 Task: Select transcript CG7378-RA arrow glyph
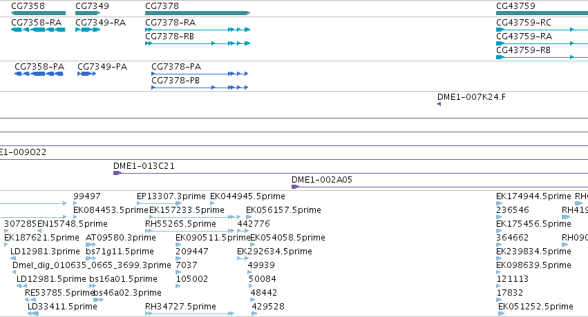198,30
